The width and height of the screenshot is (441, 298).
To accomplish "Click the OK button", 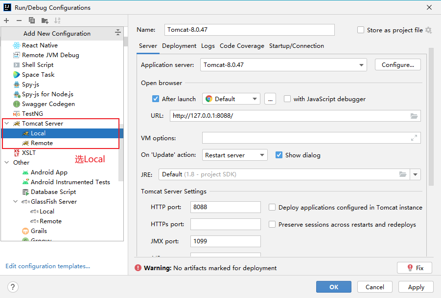I will 333,287.
